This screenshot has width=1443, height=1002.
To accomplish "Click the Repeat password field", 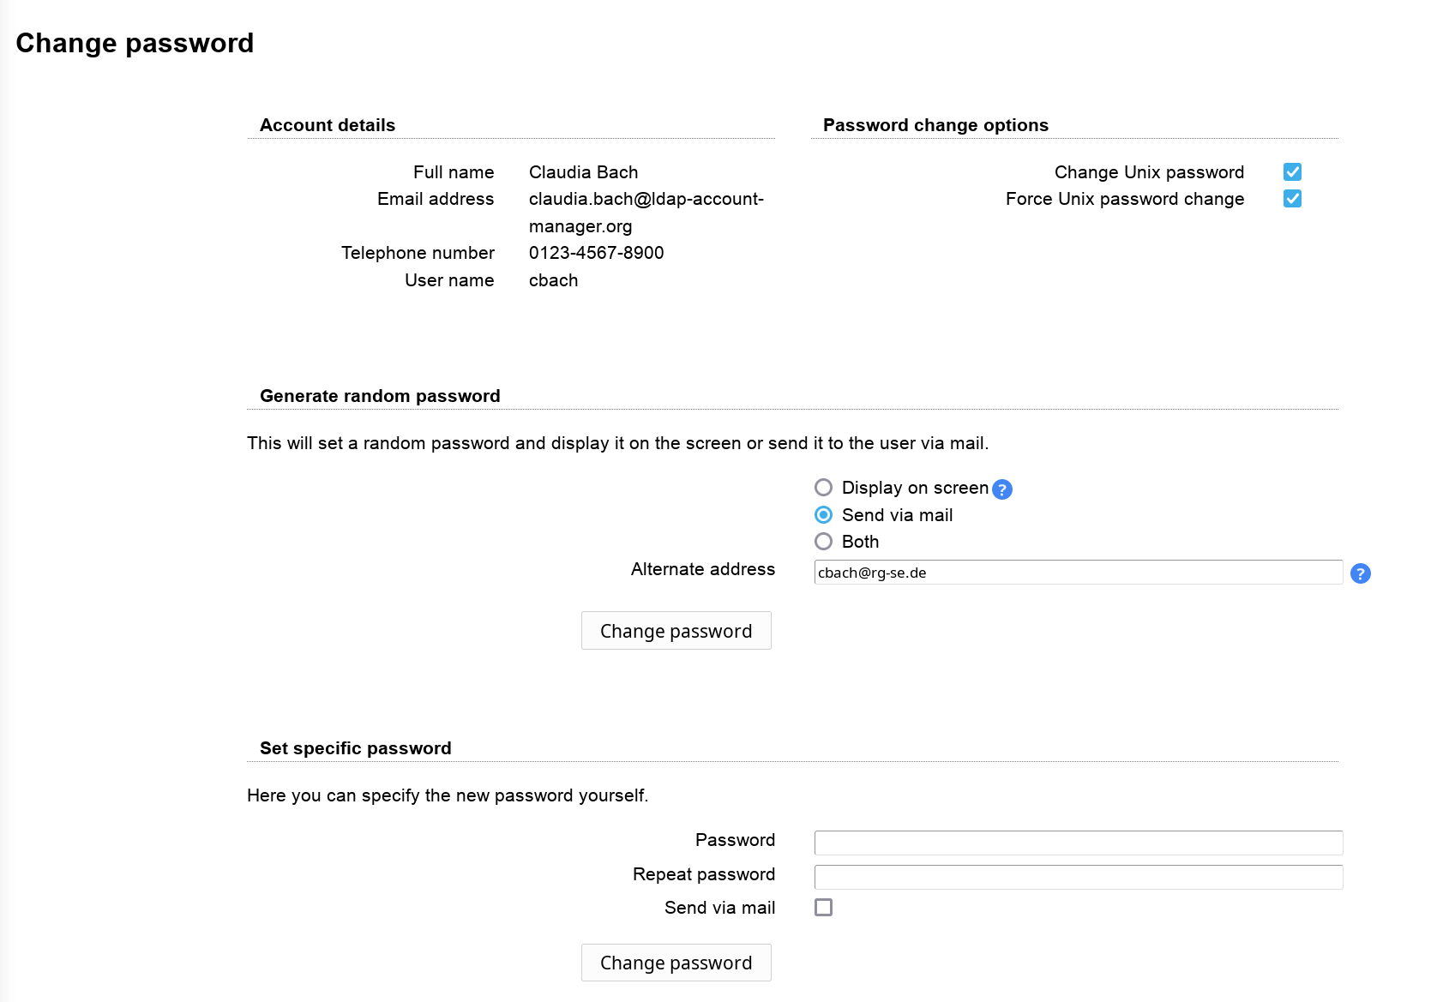I will pos(1077,876).
